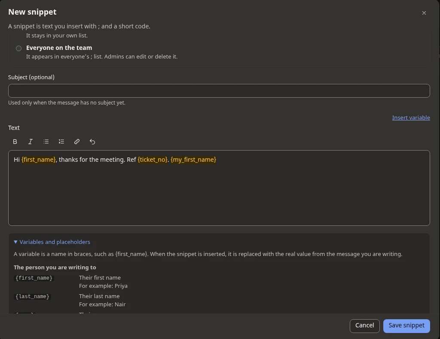Select the {first_name} code in the variables list
The image size is (440, 339).
click(x=34, y=278)
